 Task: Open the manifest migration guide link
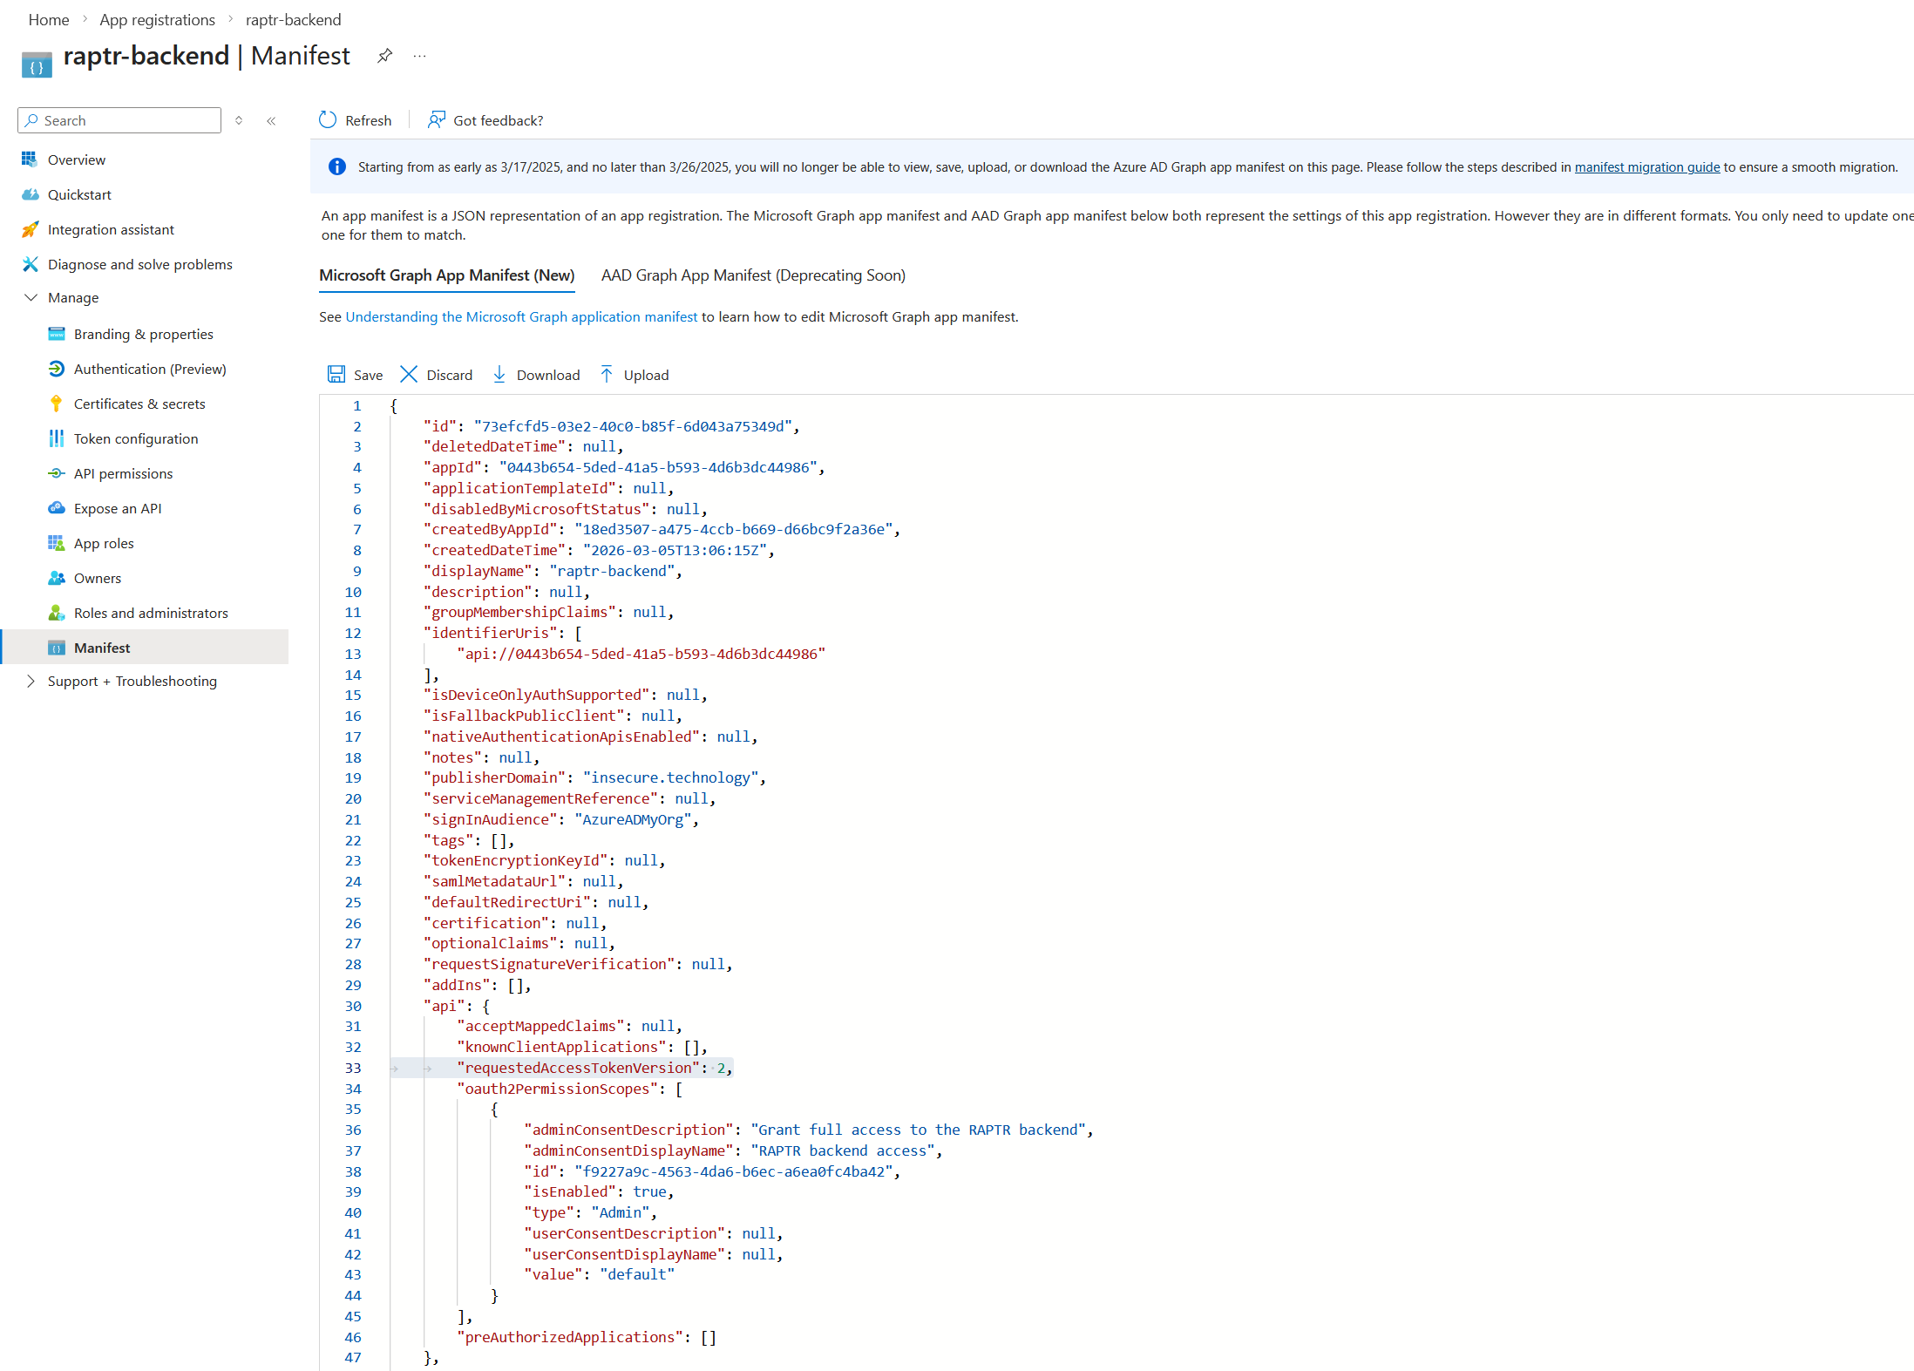[1646, 167]
